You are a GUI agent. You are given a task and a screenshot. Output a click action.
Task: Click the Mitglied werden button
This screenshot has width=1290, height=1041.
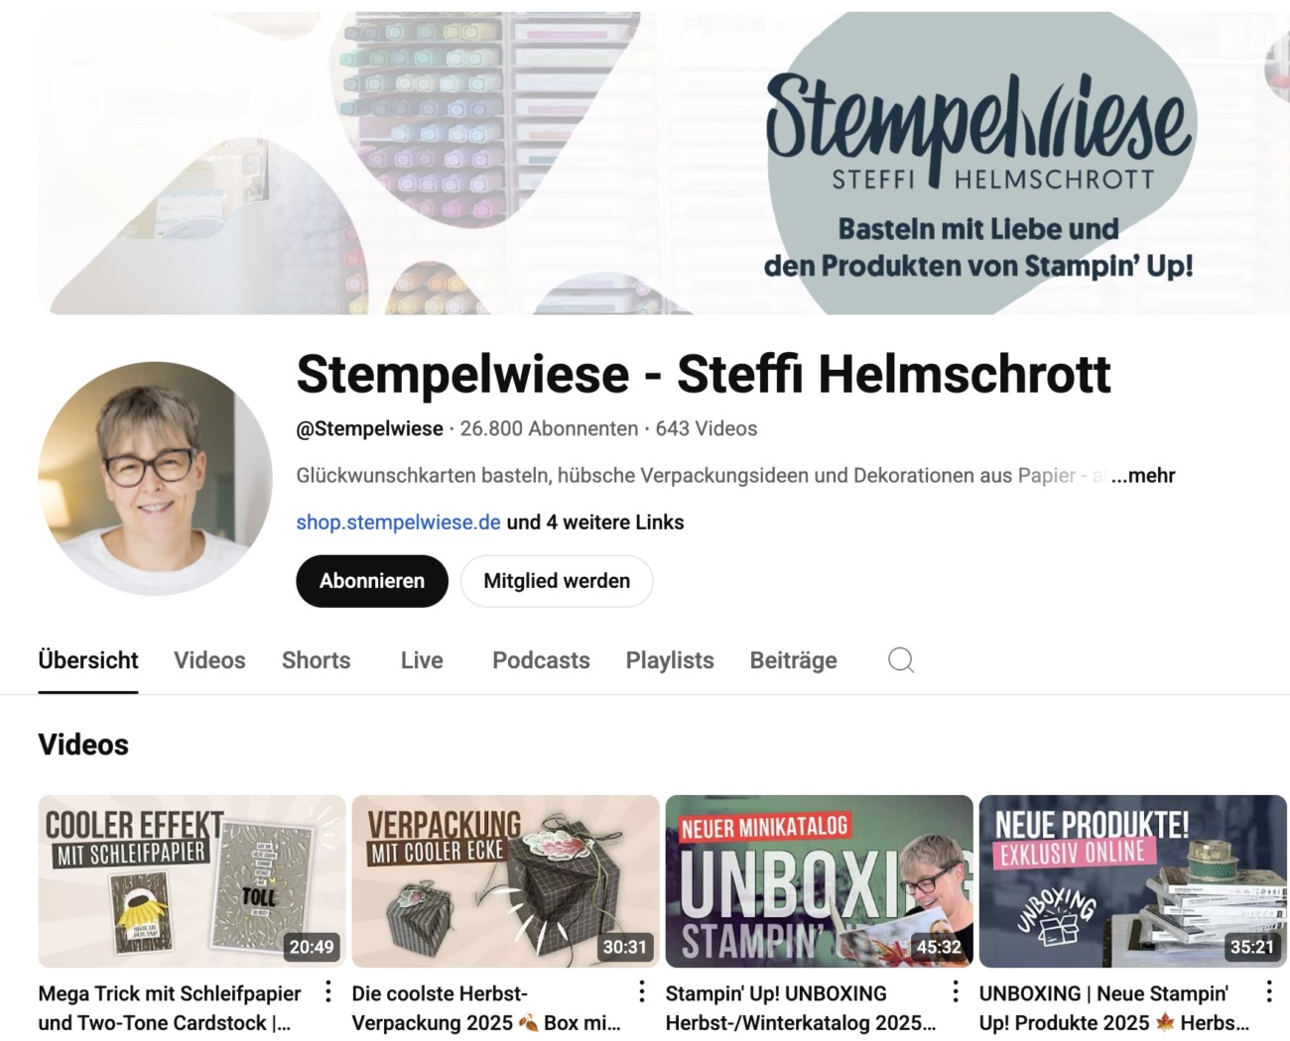557,581
